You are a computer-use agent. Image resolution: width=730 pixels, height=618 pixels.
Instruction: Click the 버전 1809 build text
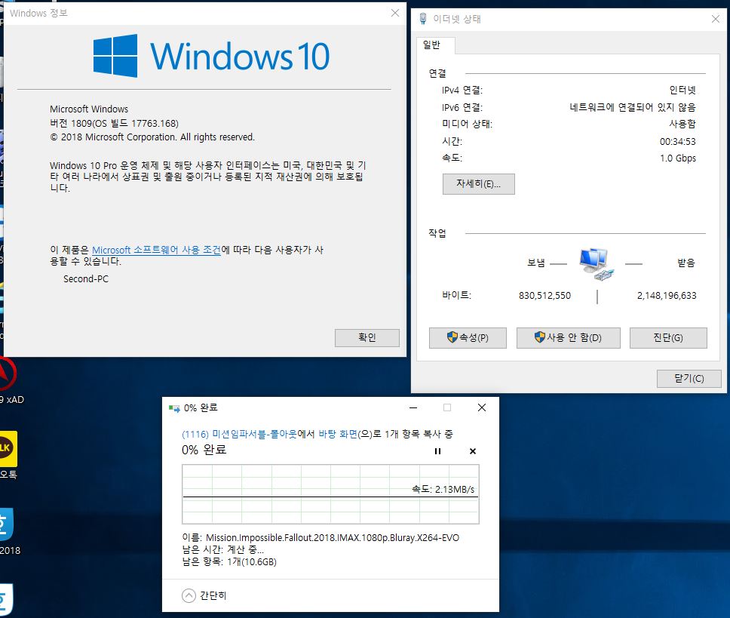coord(114,124)
